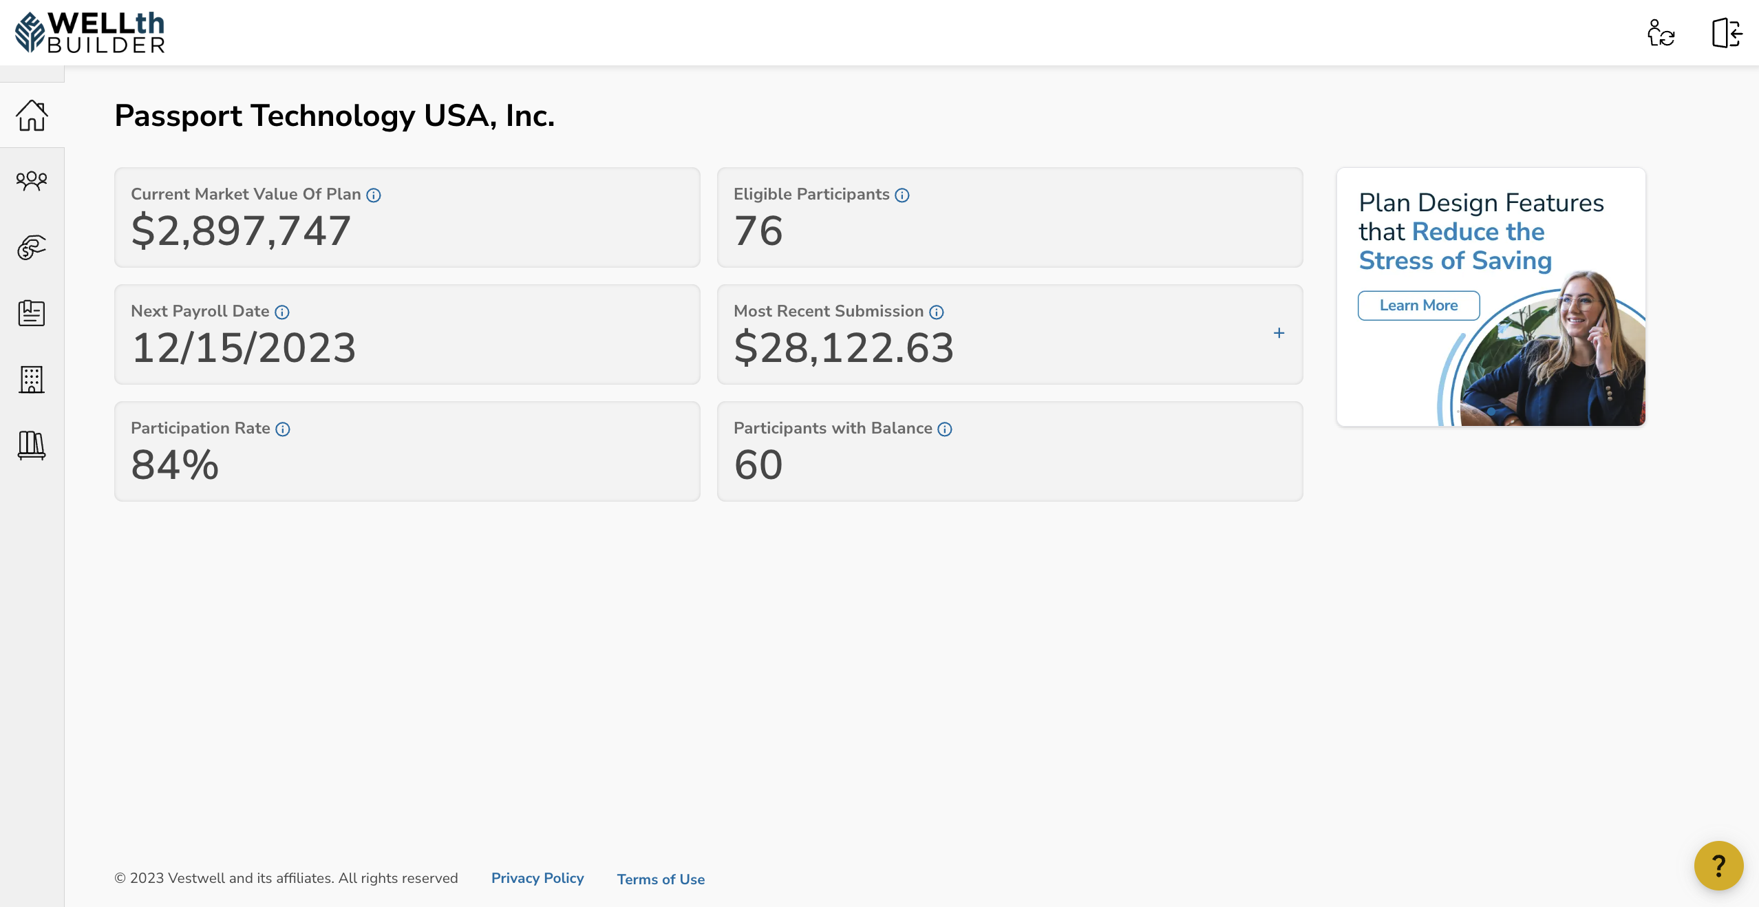Open the Terms of Use link
The height and width of the screenshot is (907, 1759).
661,879
